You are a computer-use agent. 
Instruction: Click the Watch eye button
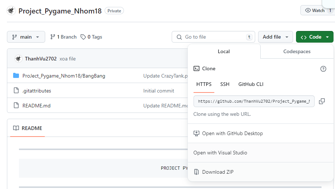pos(315,11)
